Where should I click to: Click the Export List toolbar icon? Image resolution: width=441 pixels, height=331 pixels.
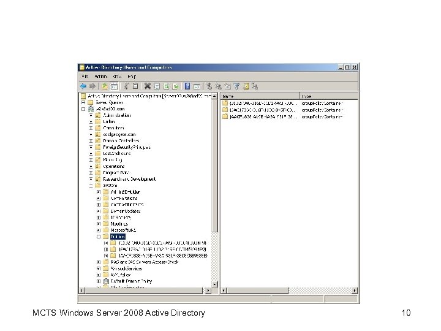176,86
